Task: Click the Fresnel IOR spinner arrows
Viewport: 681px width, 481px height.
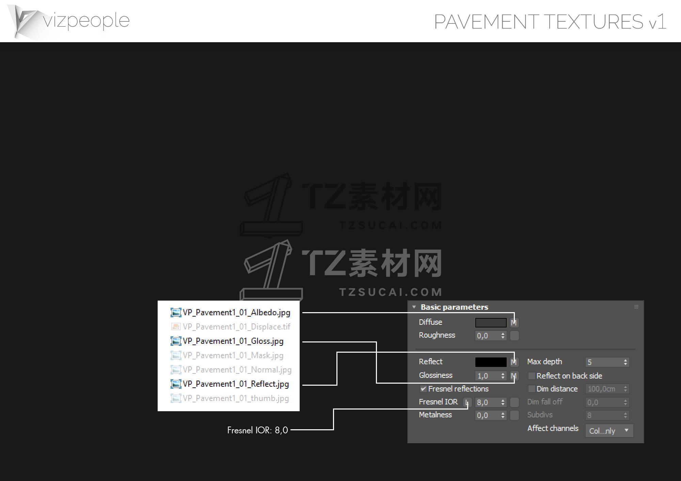Action: tap(503, 402)
